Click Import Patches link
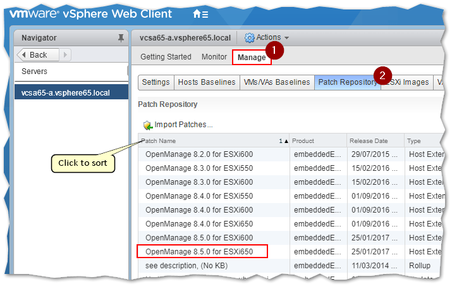The height and width of the screenshot is (286, 452). point(183,125)
